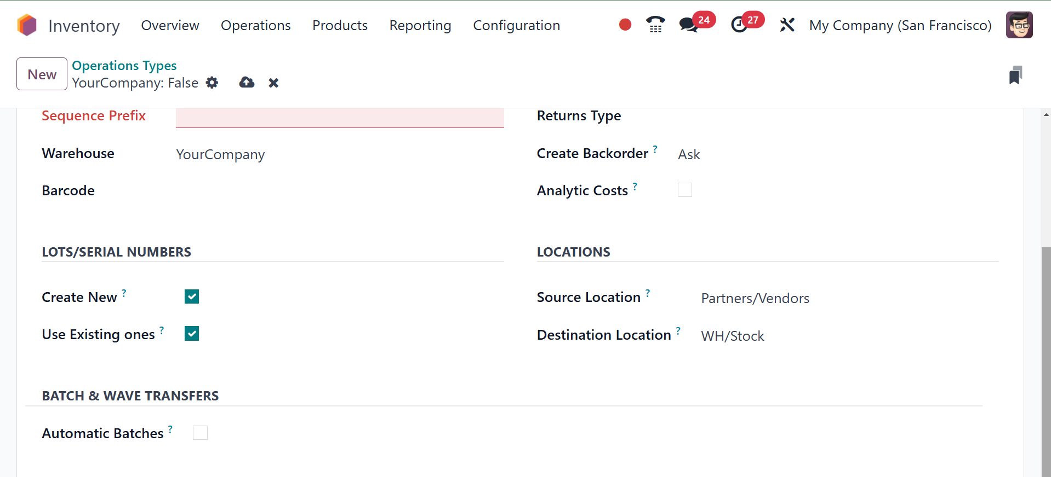
Task: Click the gear actions icon
Action: click(x=212, y=83)
